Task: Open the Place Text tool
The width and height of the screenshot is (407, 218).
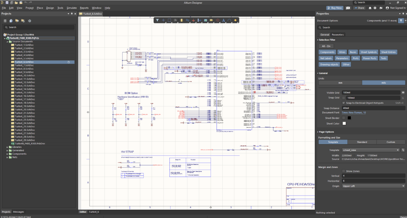Action: tap(223, 20)
